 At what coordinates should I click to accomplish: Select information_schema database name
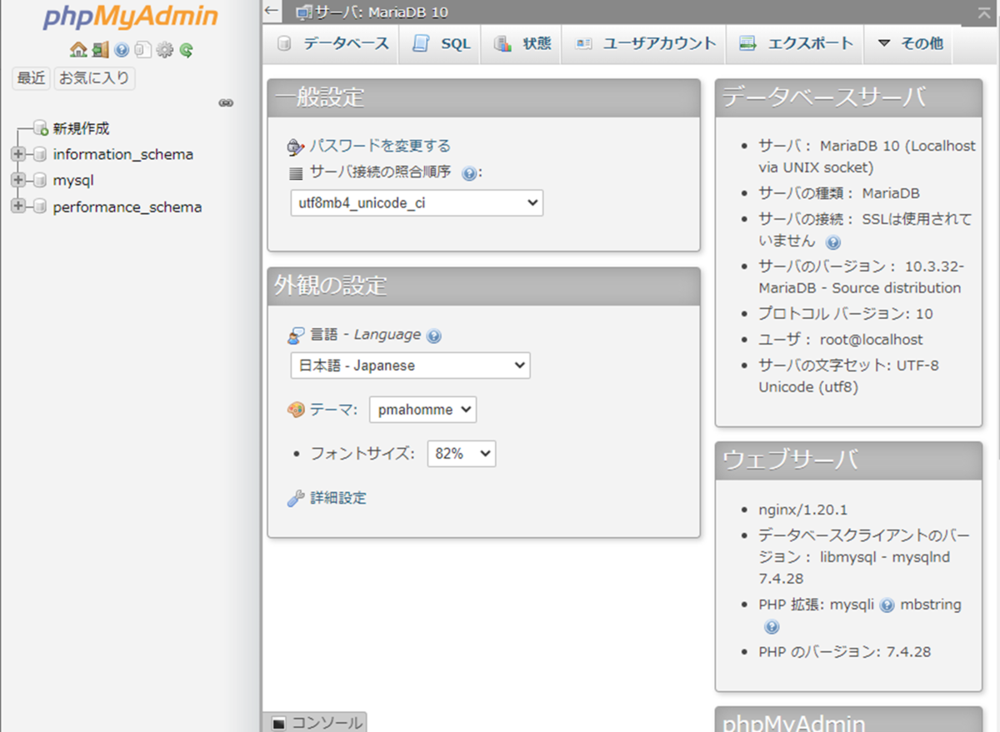(x=123, y=155)
